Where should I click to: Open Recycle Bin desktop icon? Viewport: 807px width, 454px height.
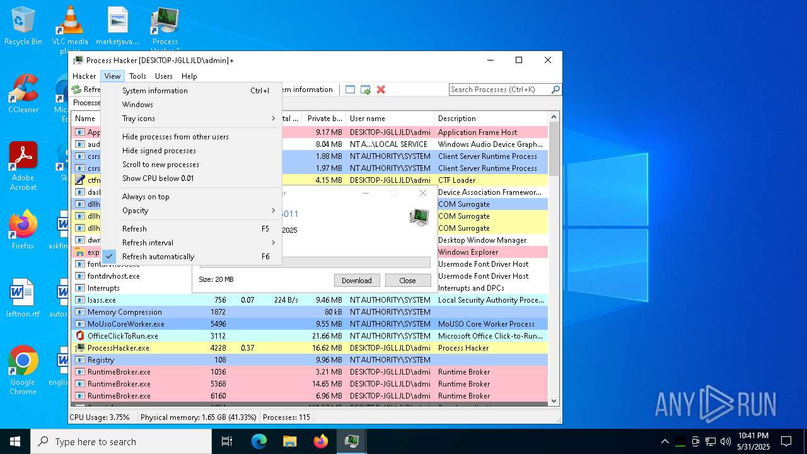click(x=23, y=26)
